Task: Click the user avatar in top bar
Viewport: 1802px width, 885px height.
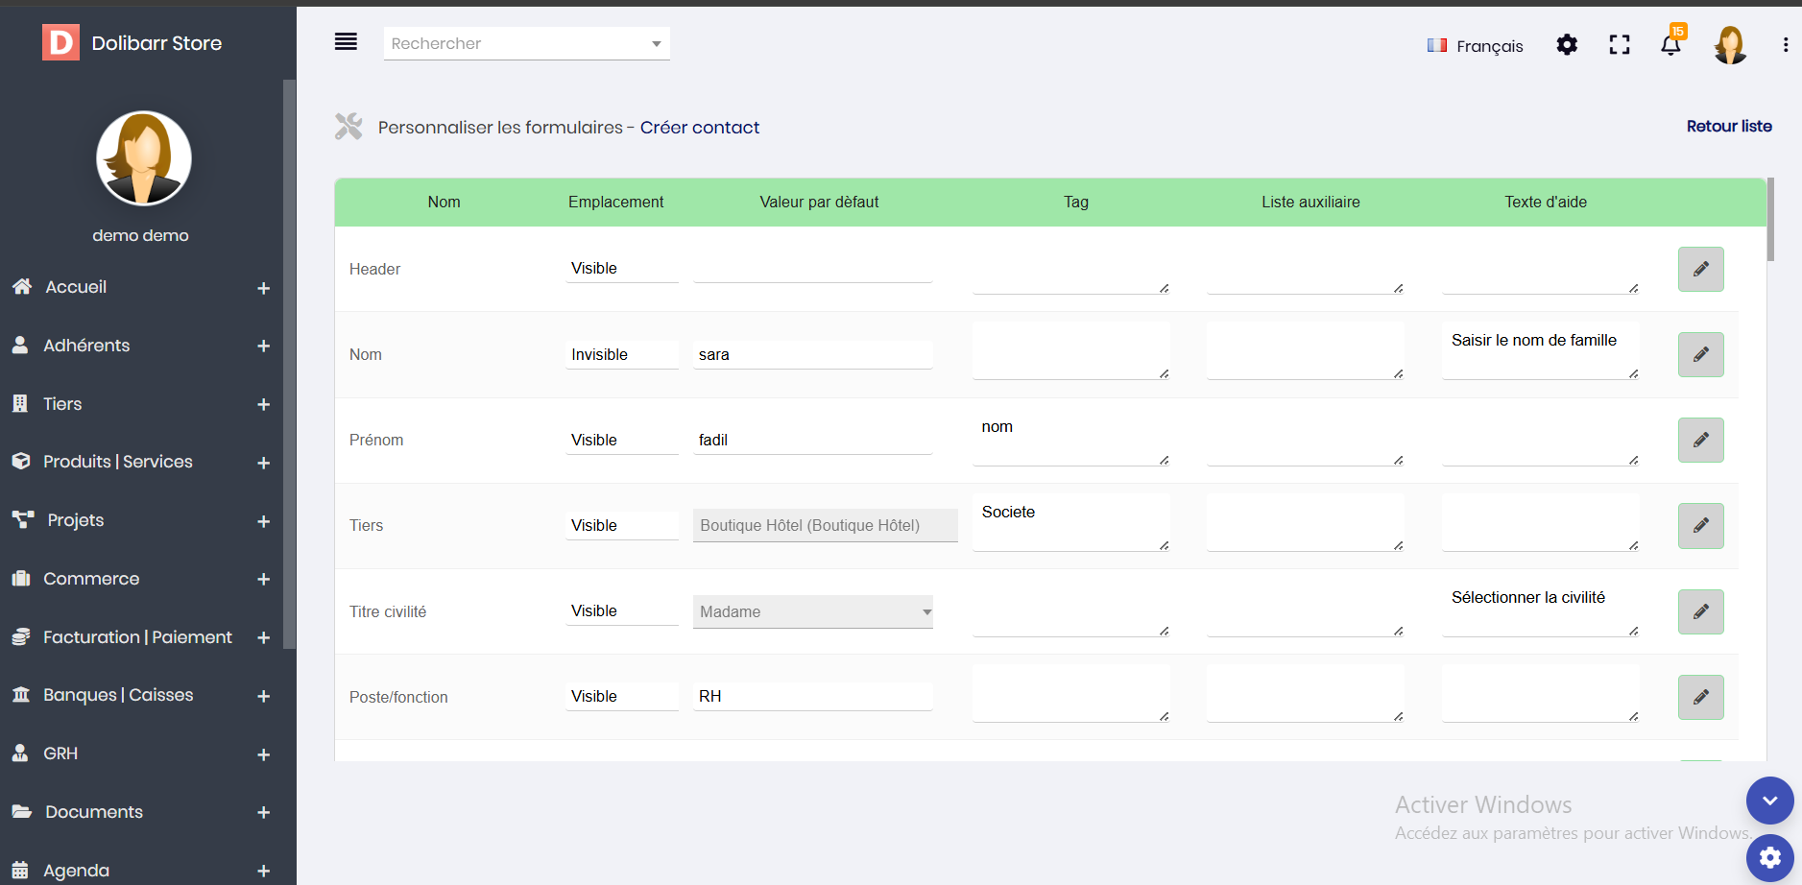Action: tap(1730, 45)
